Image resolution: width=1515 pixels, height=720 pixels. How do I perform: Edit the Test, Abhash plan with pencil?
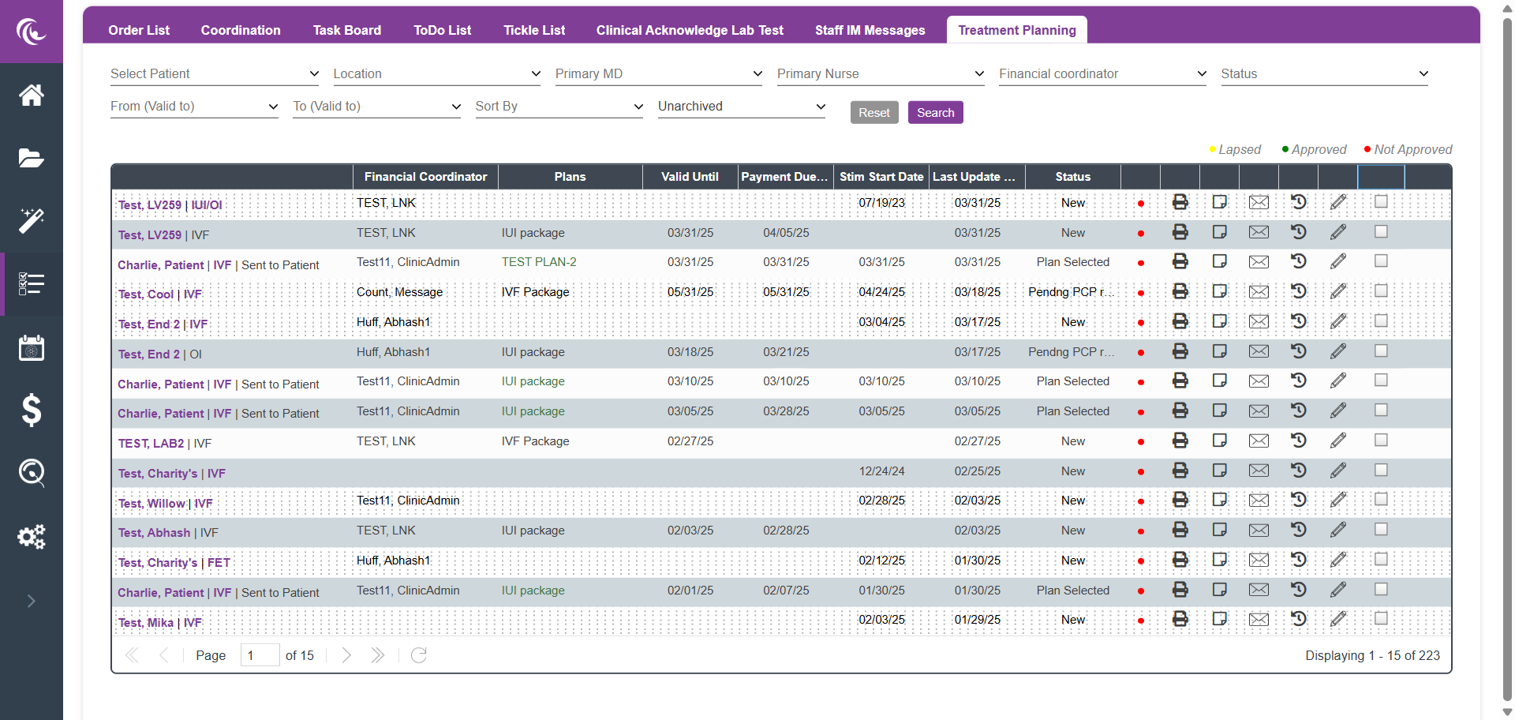pos(1337,531)
